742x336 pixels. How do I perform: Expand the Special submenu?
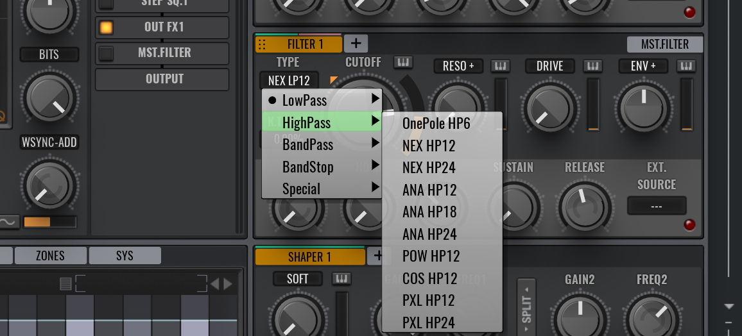click(322, 189)
